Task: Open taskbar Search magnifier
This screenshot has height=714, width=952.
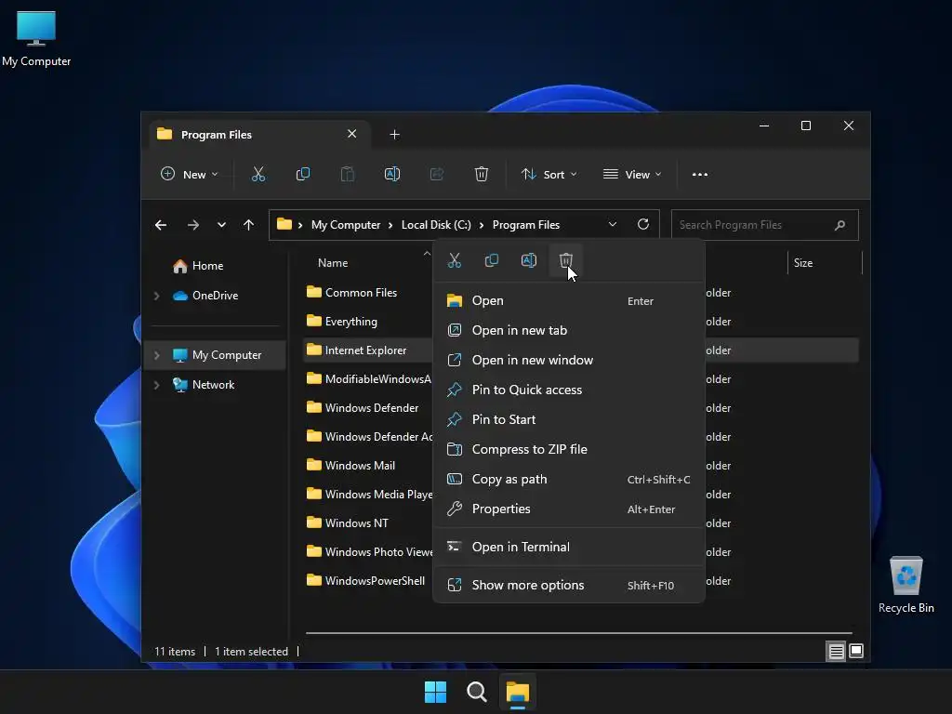Action: (x=477, y=692)
